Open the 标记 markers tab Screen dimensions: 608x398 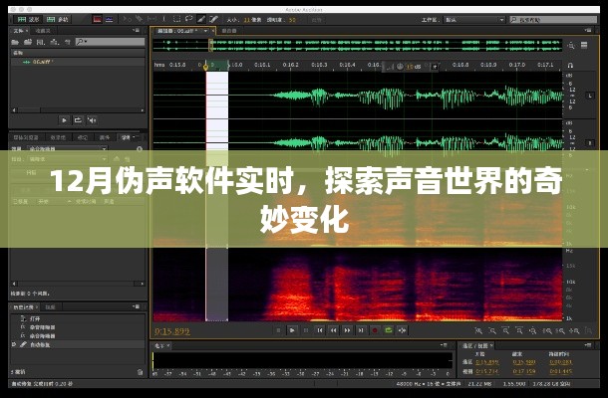[83, 137]
